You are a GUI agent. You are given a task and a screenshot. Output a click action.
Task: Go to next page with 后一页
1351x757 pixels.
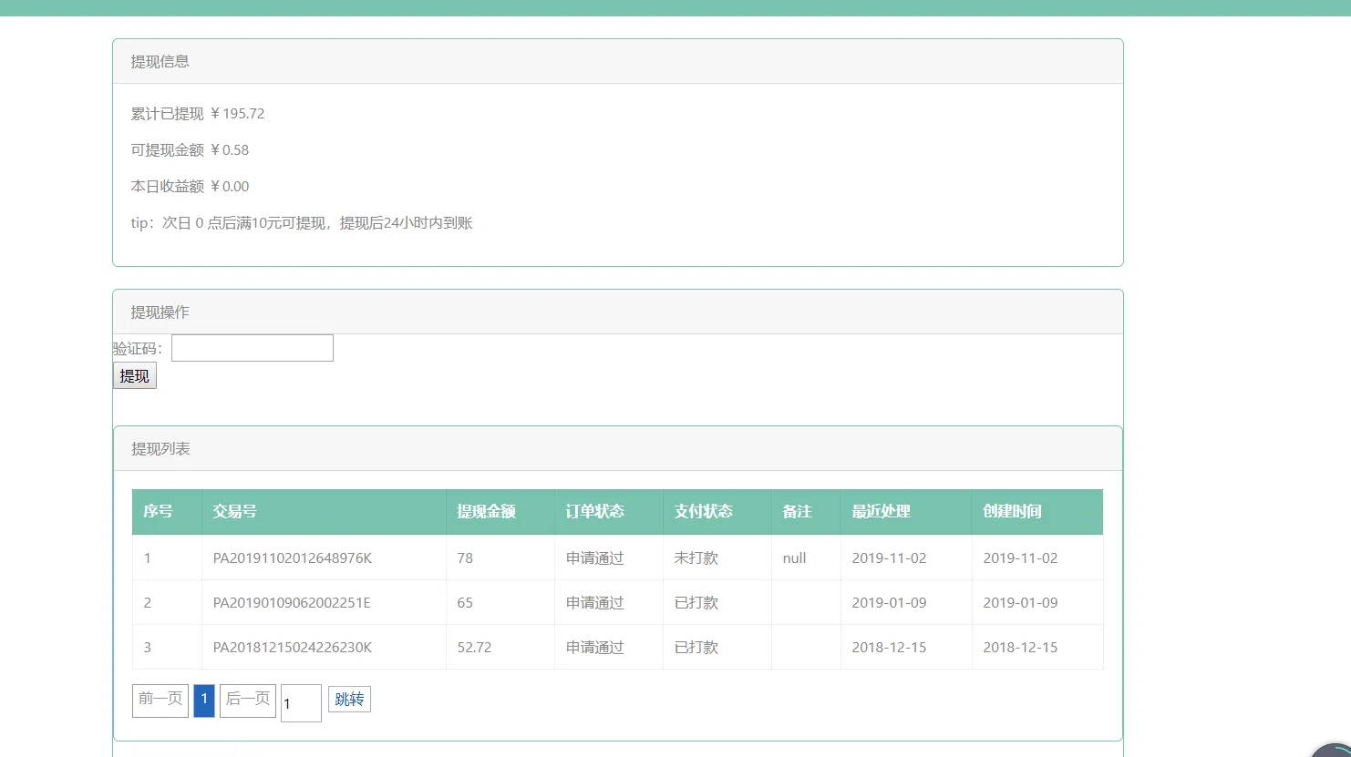pyautogui.click(x=248, y=700)
